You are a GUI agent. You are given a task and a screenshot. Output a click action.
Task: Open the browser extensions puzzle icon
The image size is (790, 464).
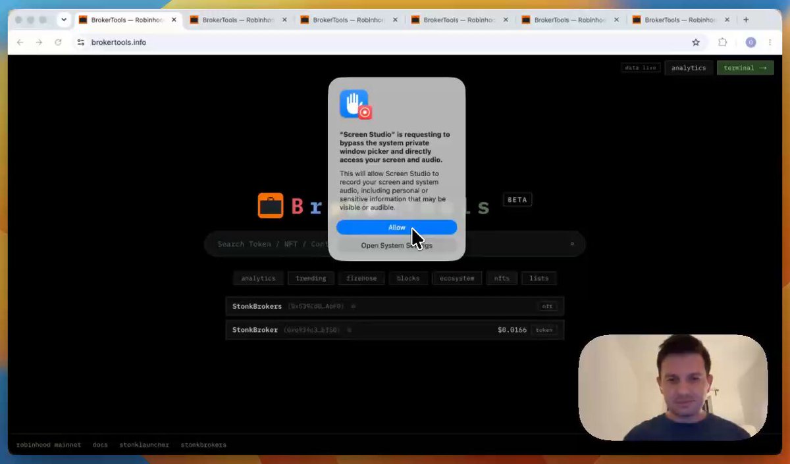tap(723, 42)
